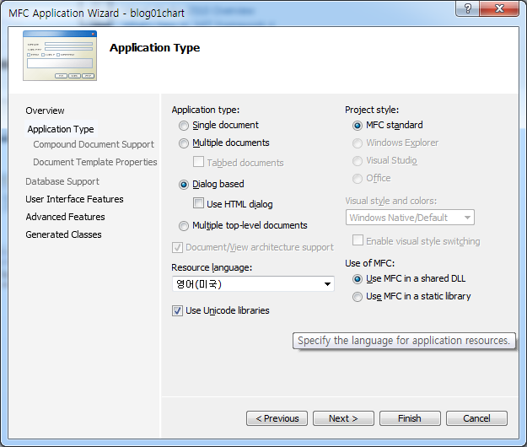This screenshot has width=527, height=447.
Task: Click the wizard dialog preview thumbnail
Action: click(60, 56)
